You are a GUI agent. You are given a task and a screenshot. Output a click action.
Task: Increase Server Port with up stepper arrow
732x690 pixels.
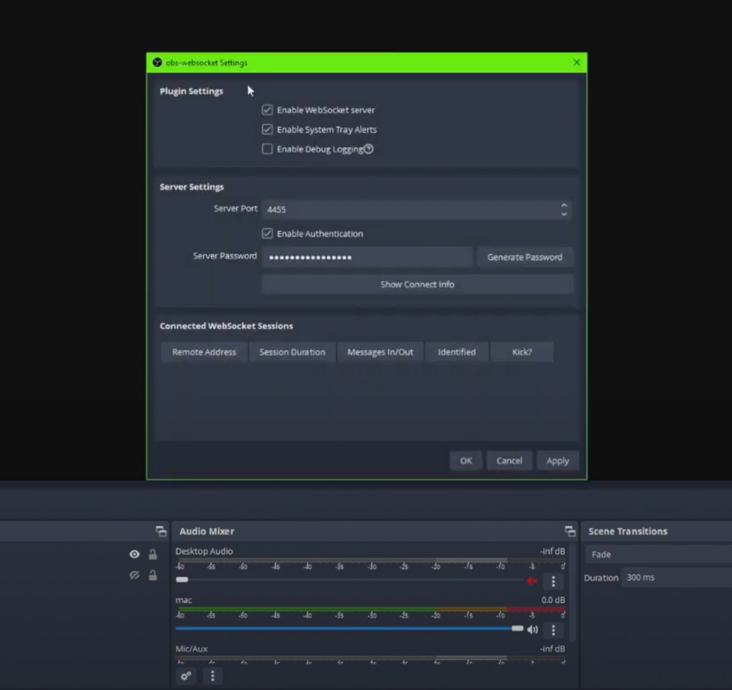tap(564, 205)
